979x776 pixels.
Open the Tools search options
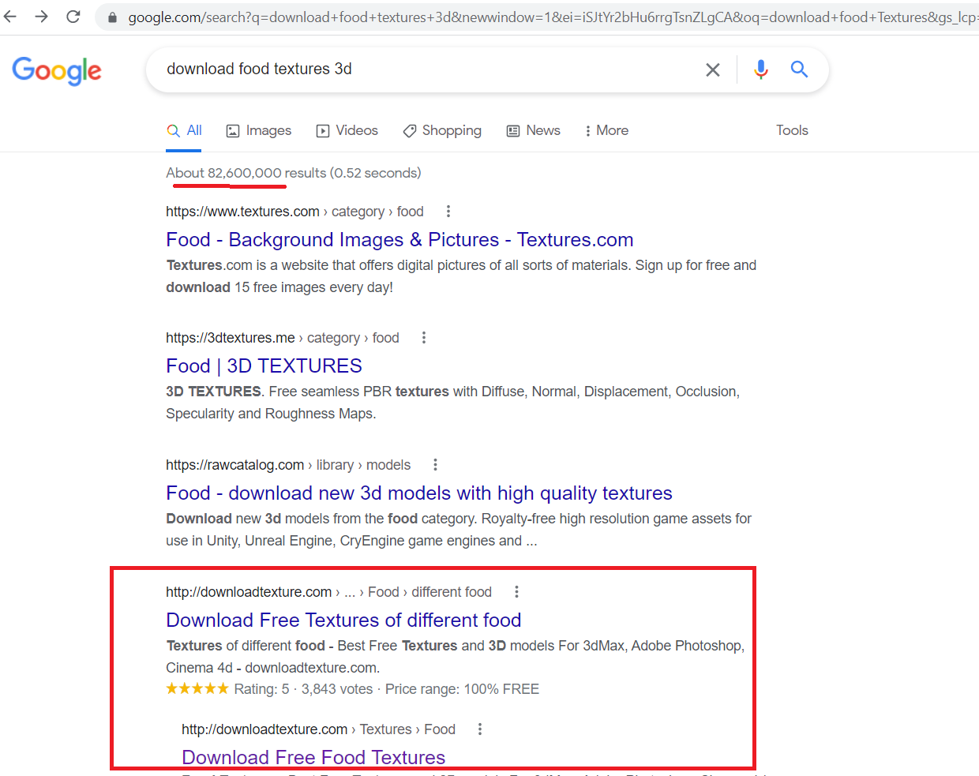pos(792,131)
